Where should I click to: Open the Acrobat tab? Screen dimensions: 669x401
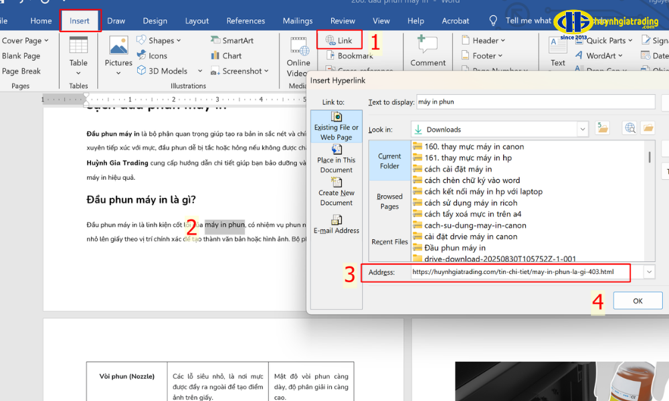(455, 21)
